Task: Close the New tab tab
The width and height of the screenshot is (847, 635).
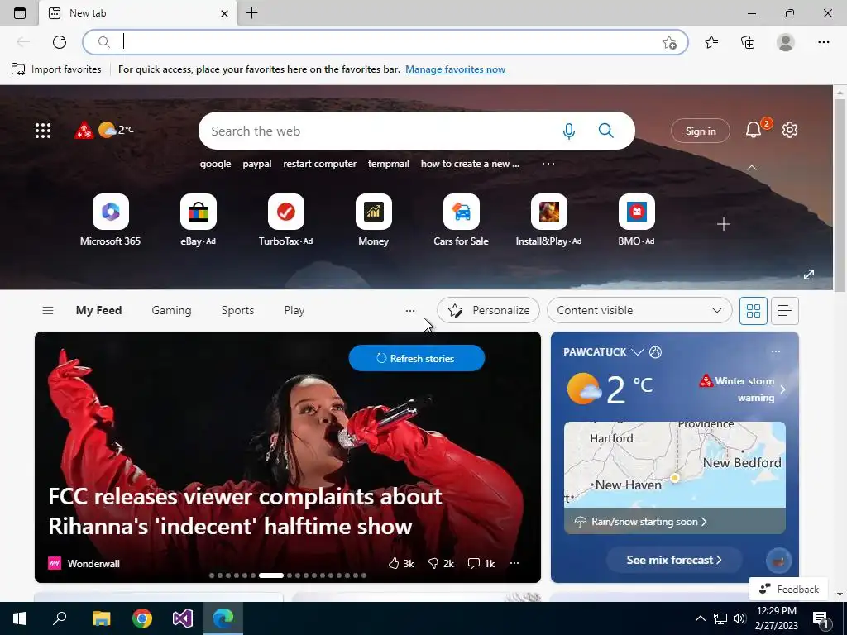Action: (224, 13)
